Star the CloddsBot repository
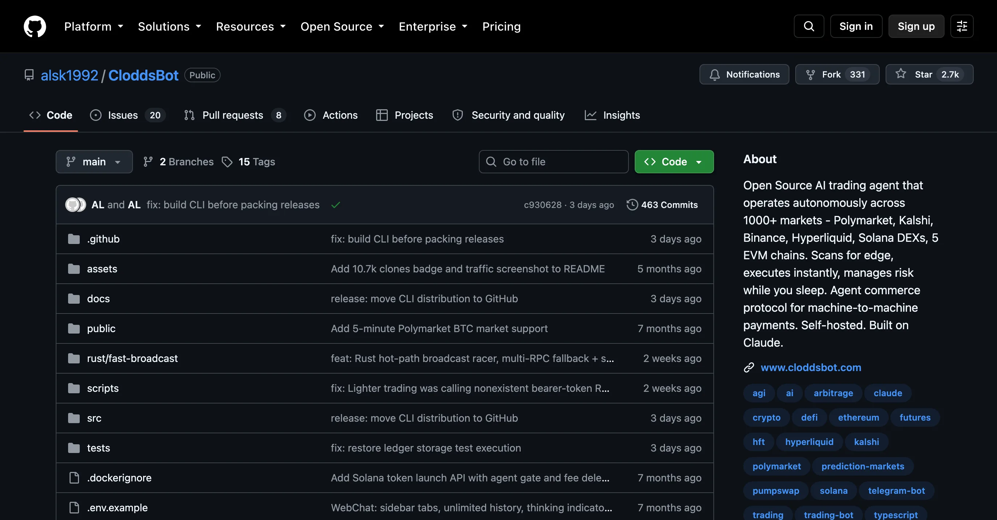The height and width of the screenshot is (520, 997). coord(929,74)
